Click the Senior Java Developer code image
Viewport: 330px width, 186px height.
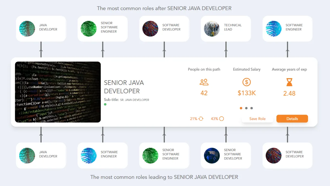58,92
